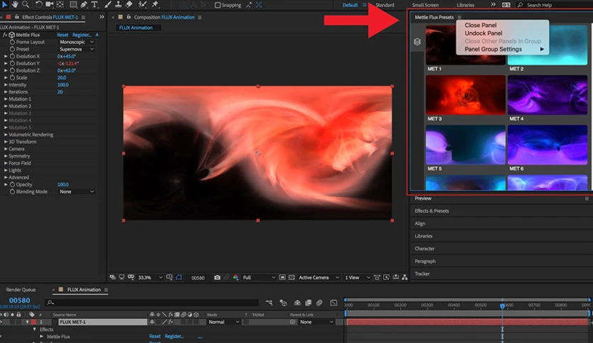Screen dimensions: 593x343
Task: Select the Zoom magnifier tool
Action: click(x=26, y=4)
